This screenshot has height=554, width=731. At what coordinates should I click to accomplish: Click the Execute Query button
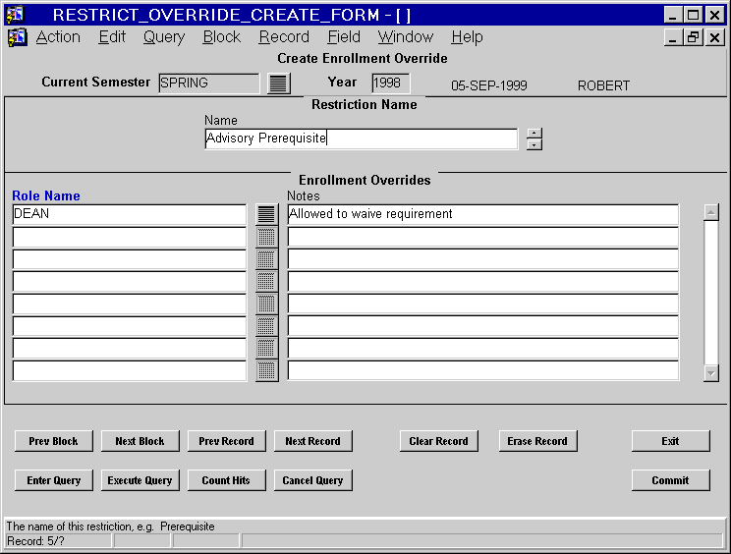click(140, 480)
